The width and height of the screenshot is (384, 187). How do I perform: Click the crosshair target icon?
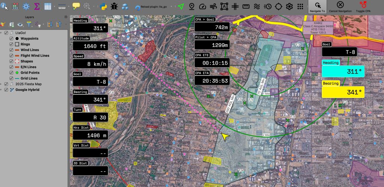[x=279, y=6]
